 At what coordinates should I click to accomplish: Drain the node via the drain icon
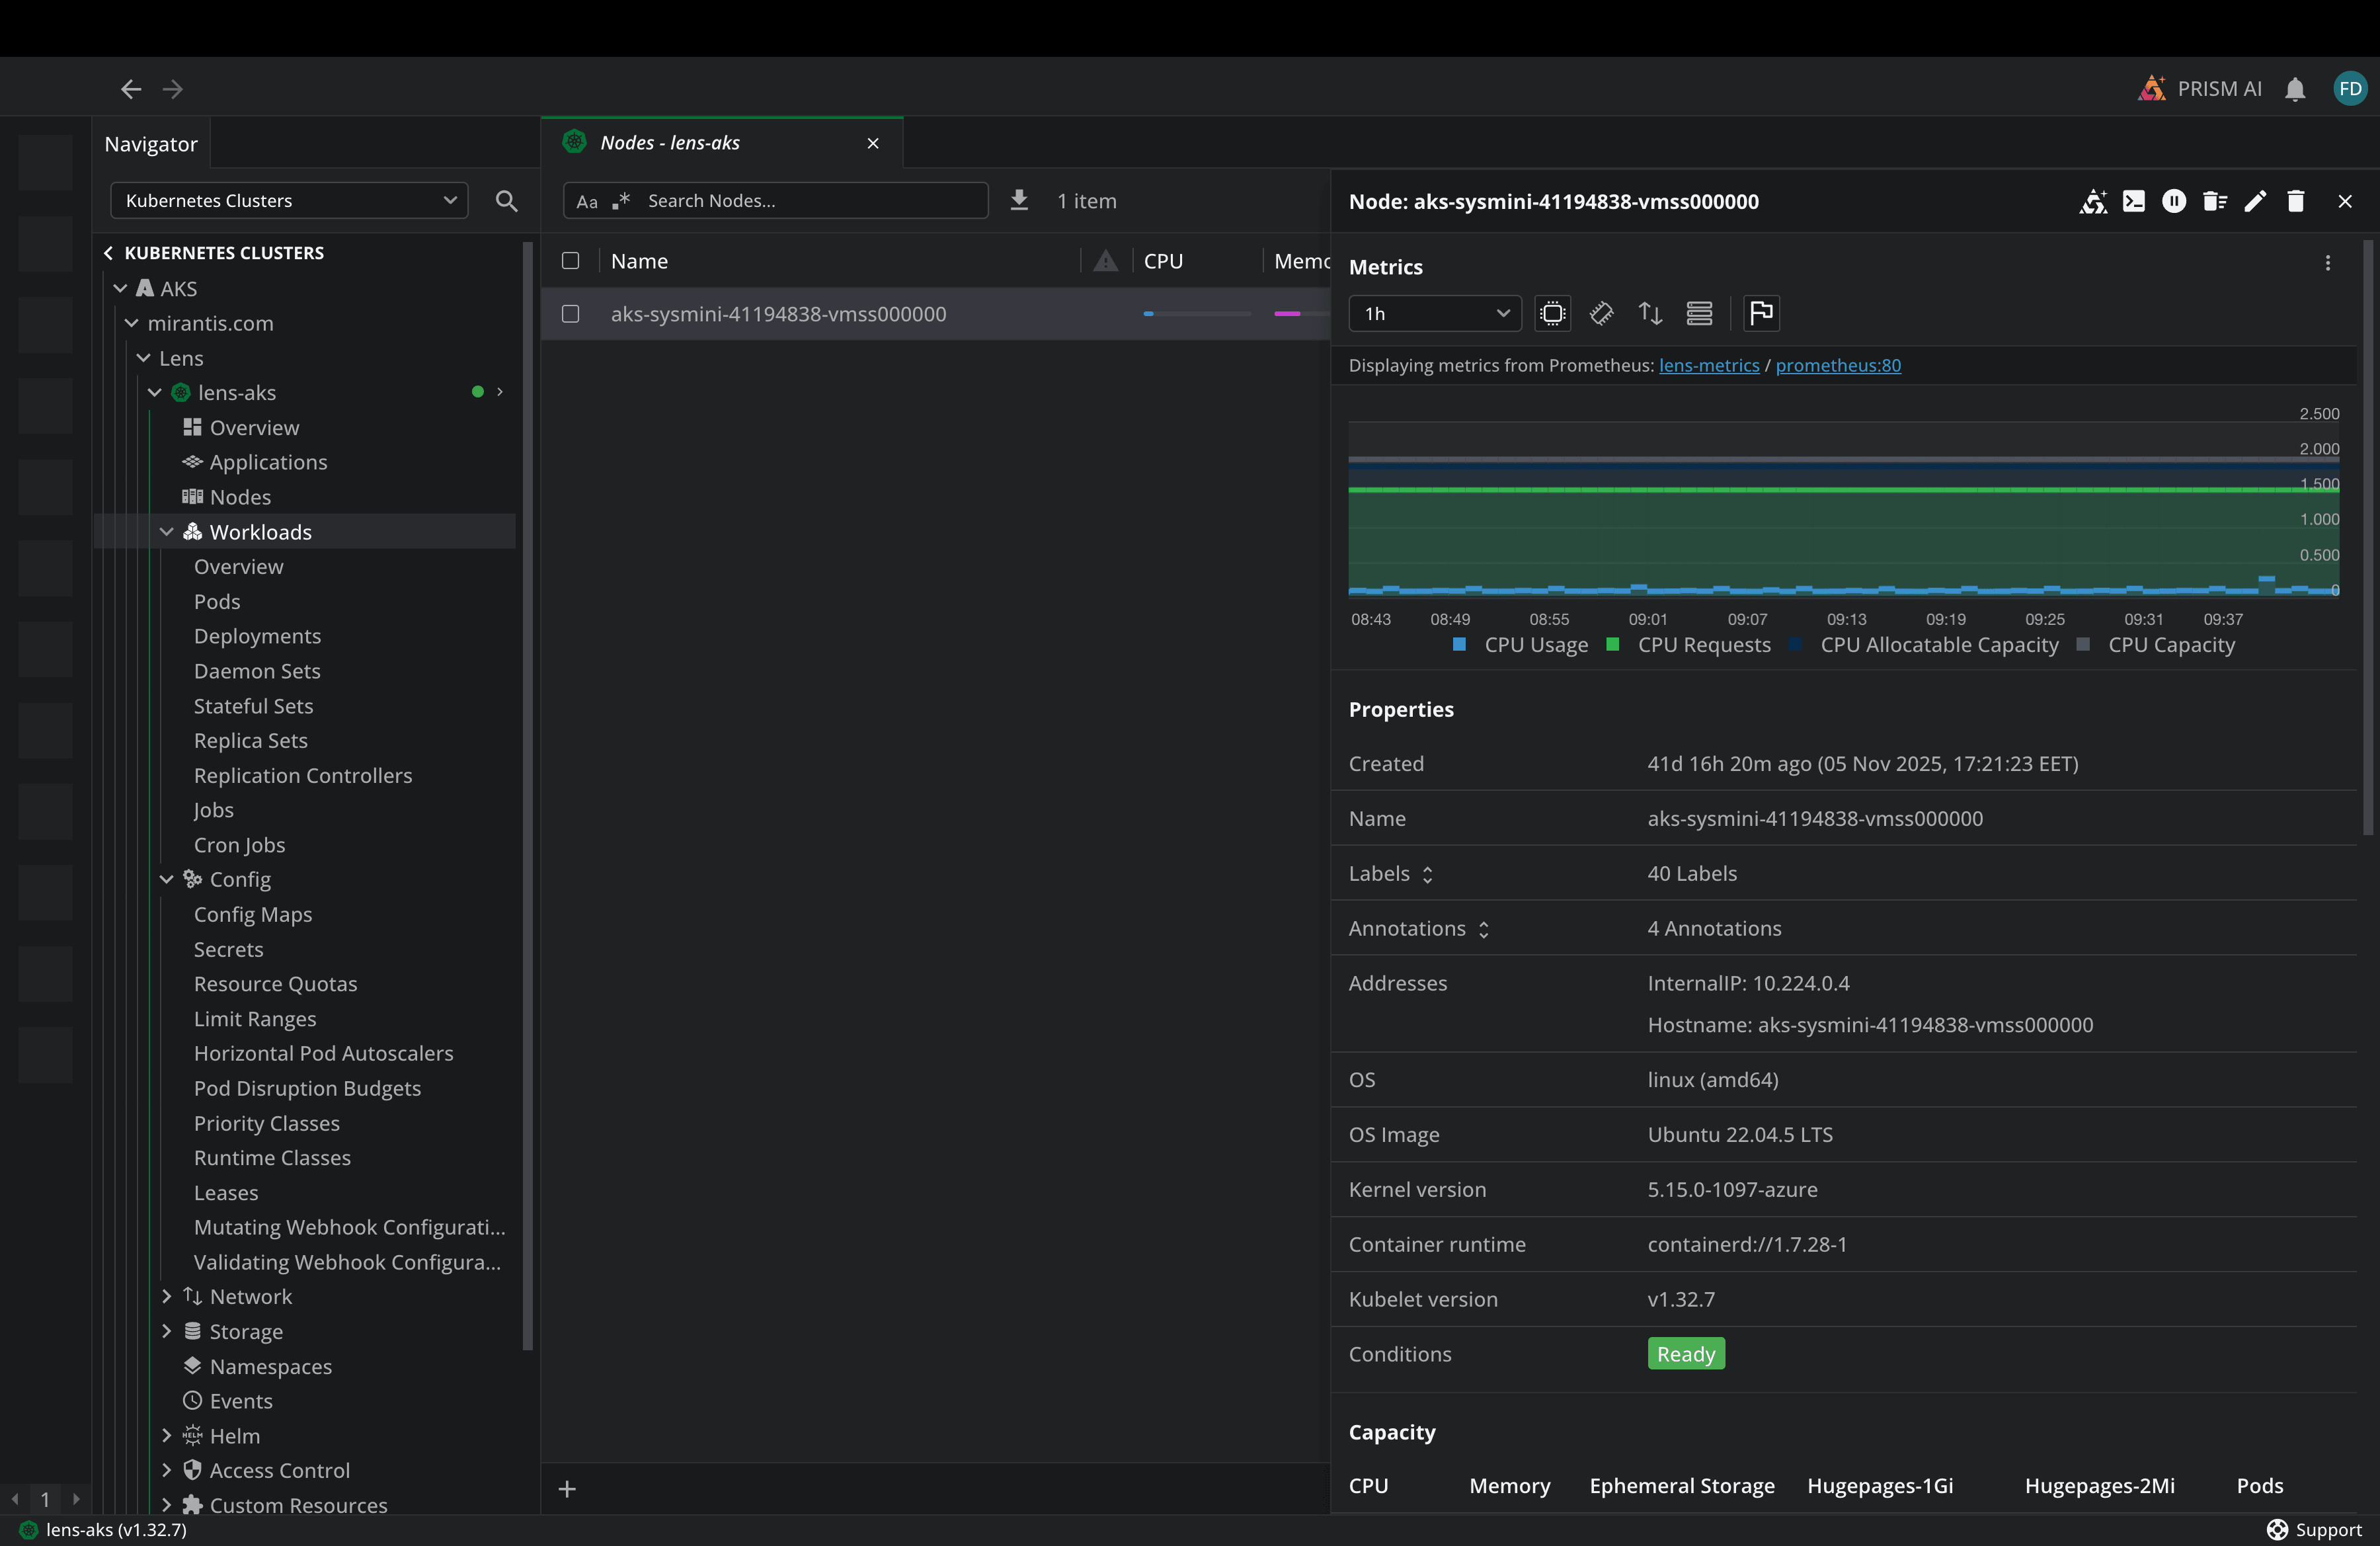(2215, 201)
